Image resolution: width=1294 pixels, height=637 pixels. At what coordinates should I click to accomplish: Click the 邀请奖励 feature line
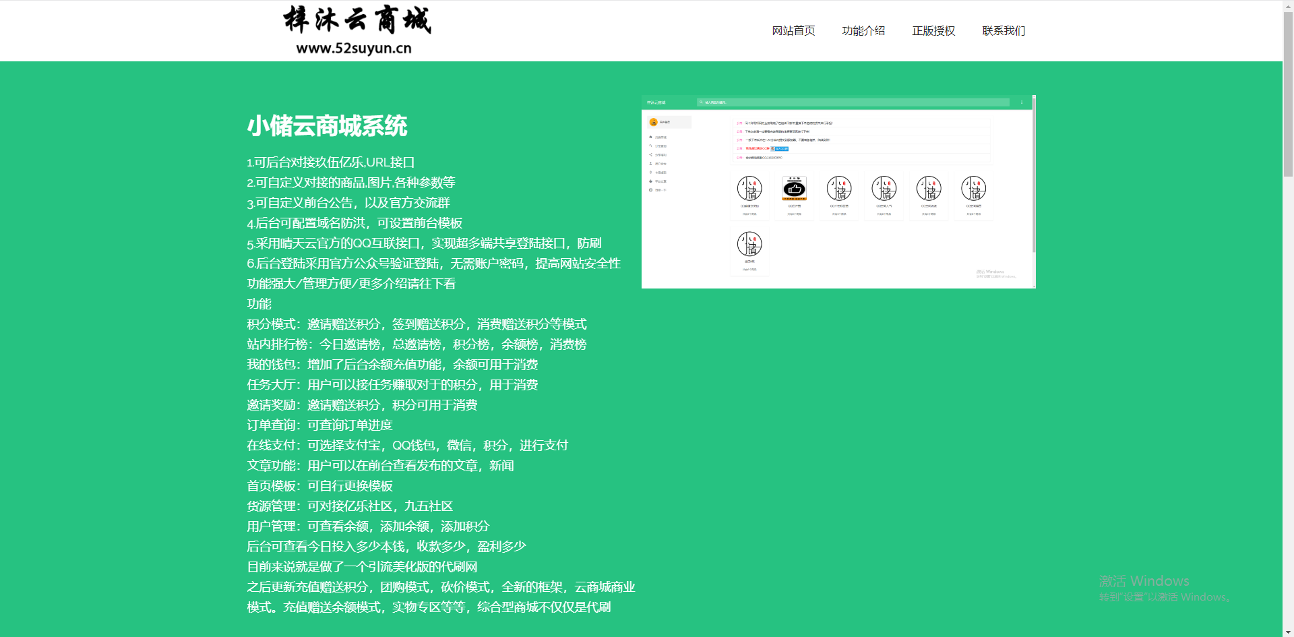click(362, 405)
